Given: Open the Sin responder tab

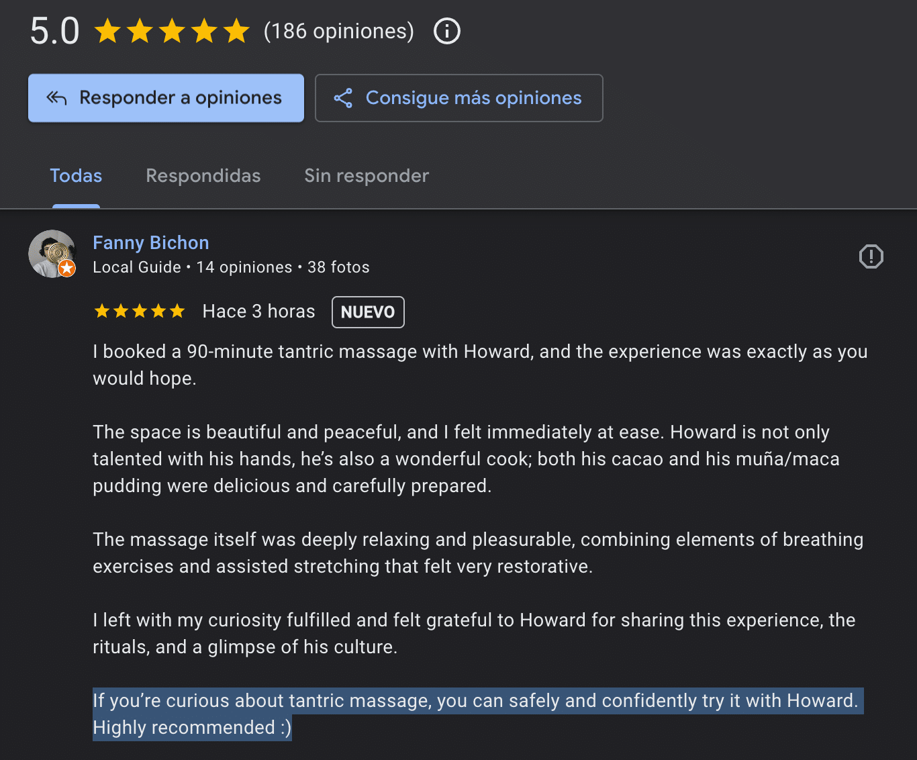Looking at the screenshot, I should [366, 176].
